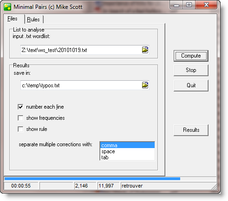Open the Results button
Screen dimensions: 228x201
pyautogui.click(x=191, y=130)
